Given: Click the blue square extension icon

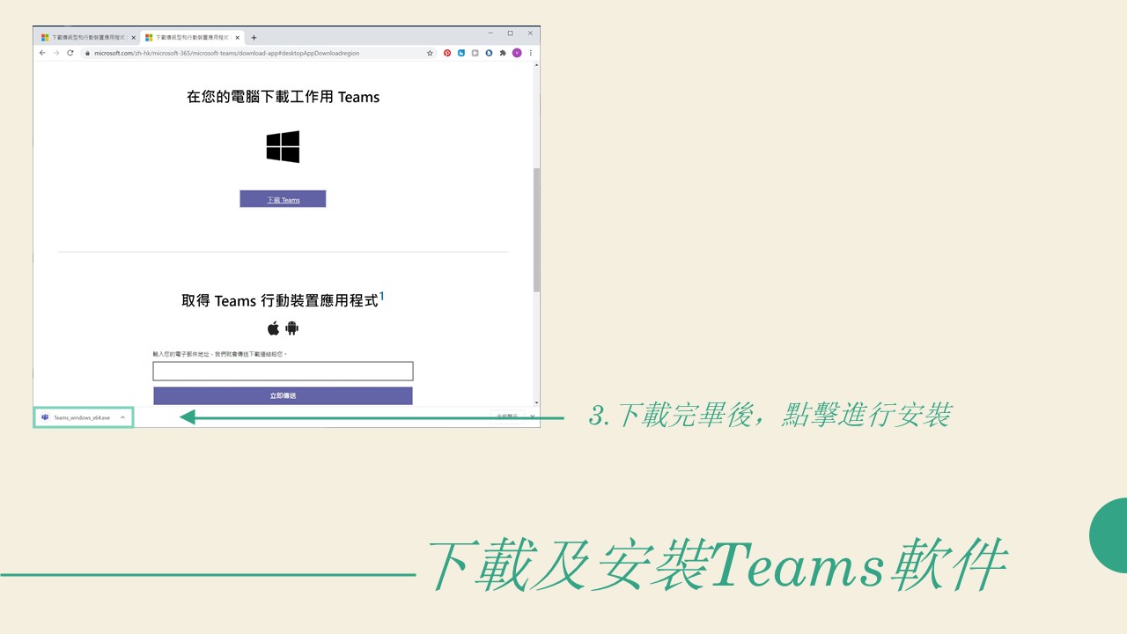Looking at the screenshot, I should (x=460, y=53).
